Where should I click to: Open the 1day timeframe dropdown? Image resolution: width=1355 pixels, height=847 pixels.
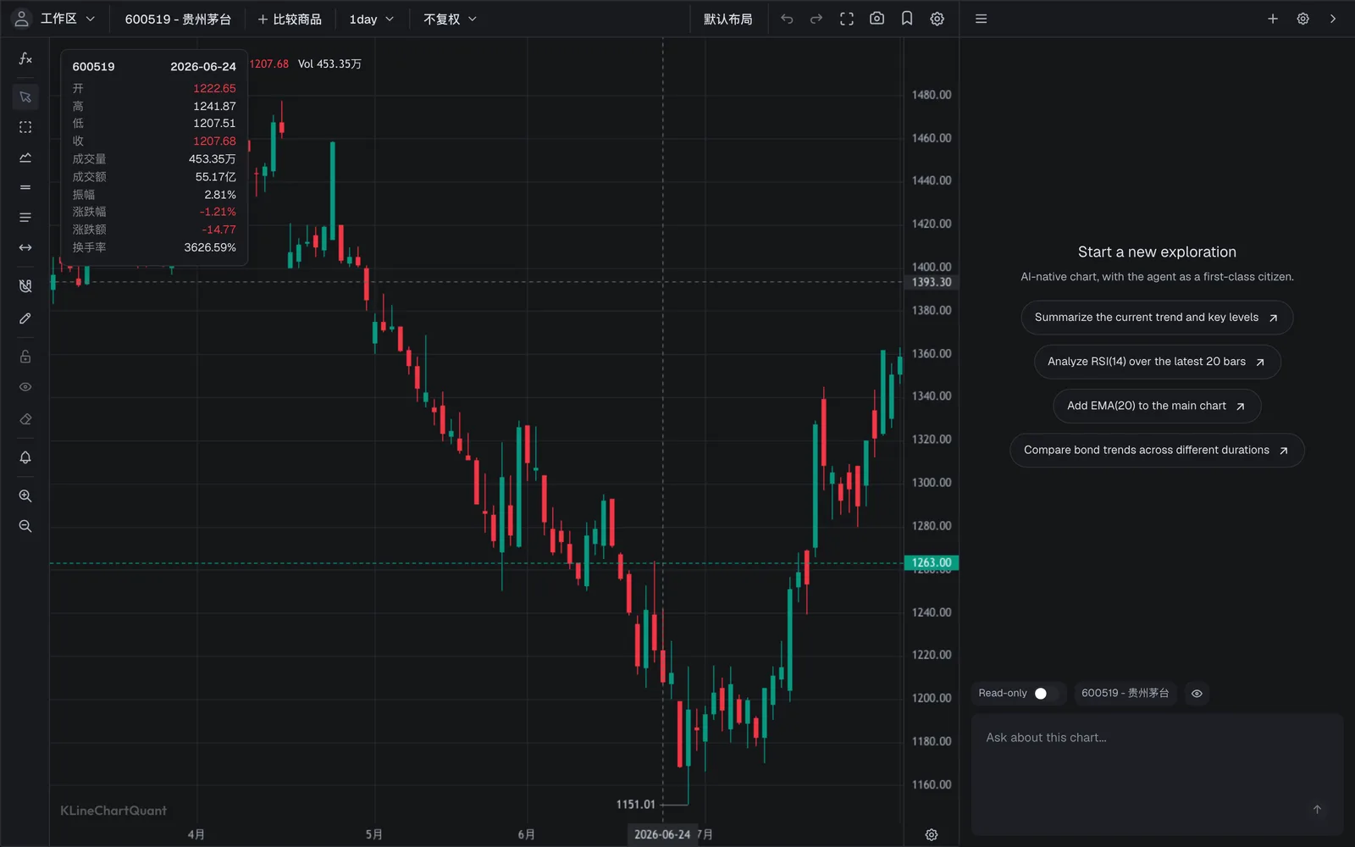[x=372, y=19]
